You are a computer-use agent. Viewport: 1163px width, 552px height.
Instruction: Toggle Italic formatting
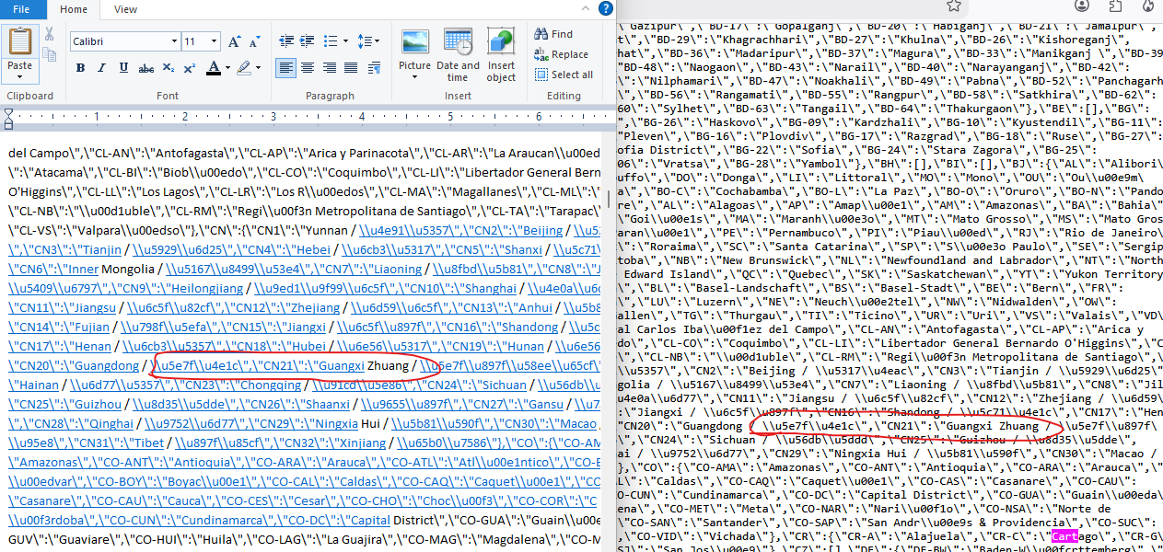point(103,67)
